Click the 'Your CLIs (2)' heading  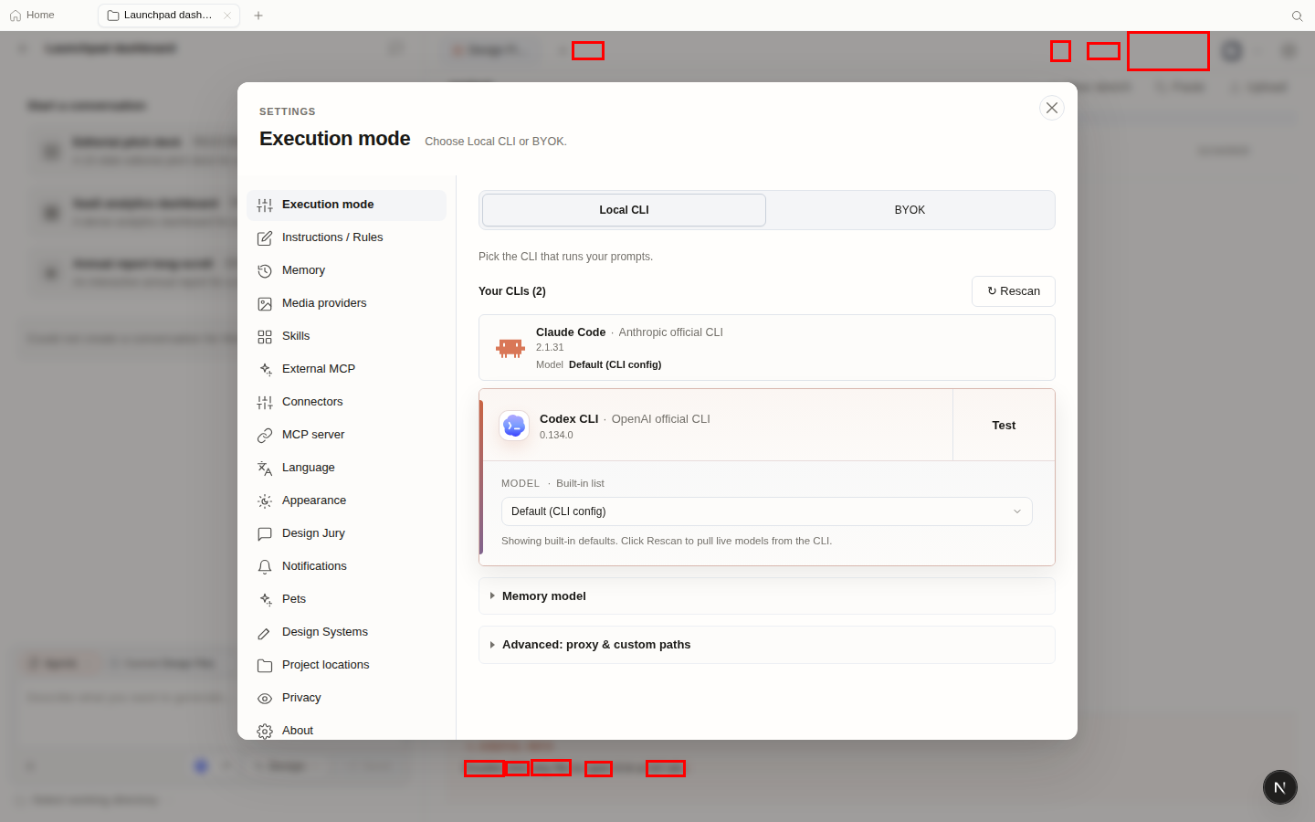point(512,291)
